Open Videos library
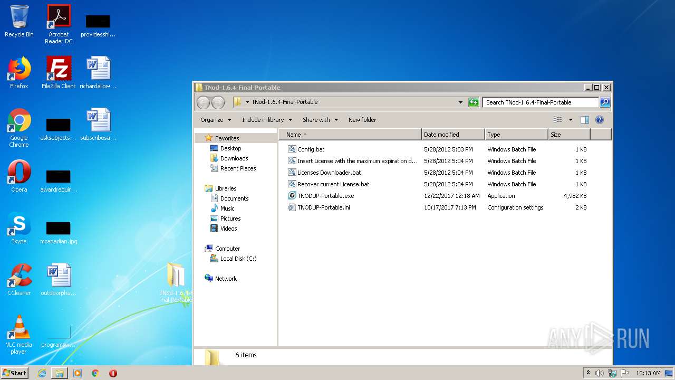Screen dimensions: 675x380 228,229
